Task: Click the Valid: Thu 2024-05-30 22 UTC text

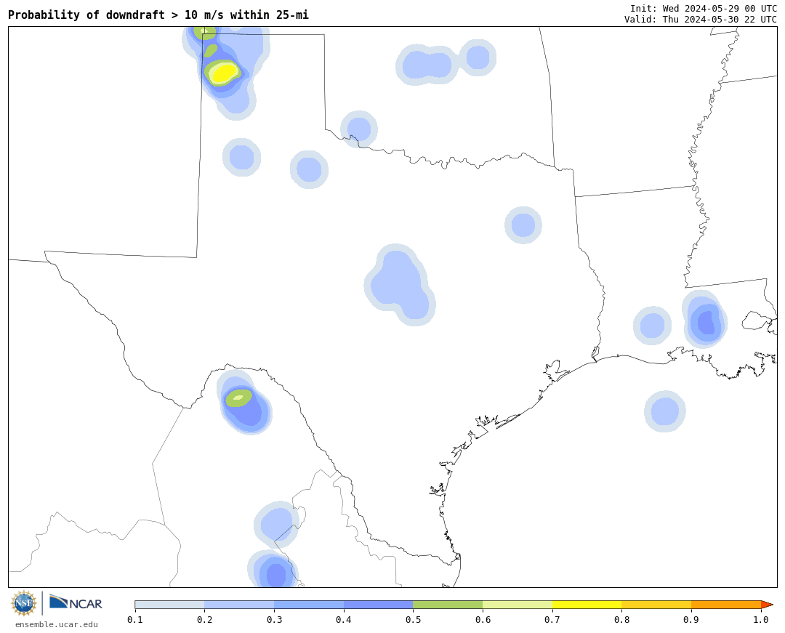Action: (x=701, y=20)
